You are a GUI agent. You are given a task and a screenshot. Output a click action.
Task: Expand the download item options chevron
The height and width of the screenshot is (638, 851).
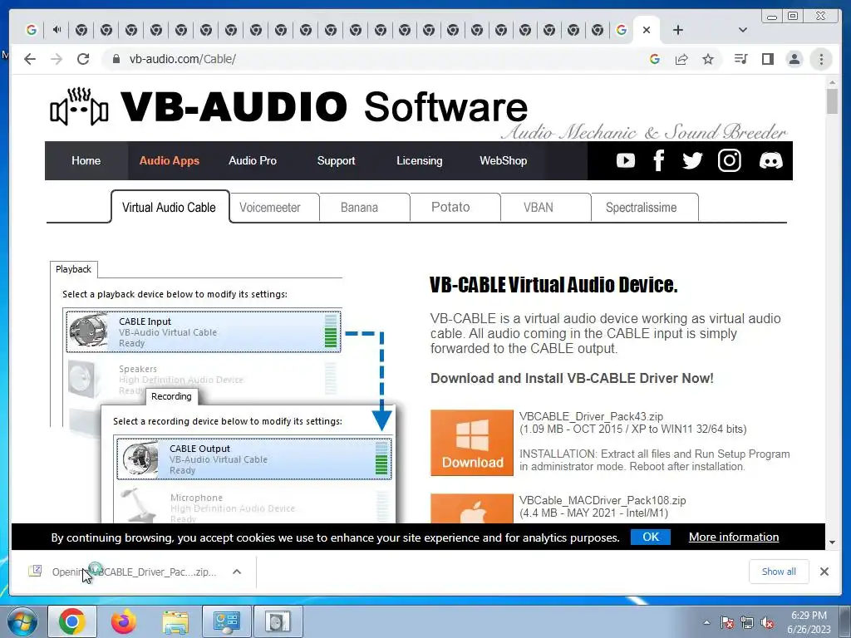coord(237,572)
